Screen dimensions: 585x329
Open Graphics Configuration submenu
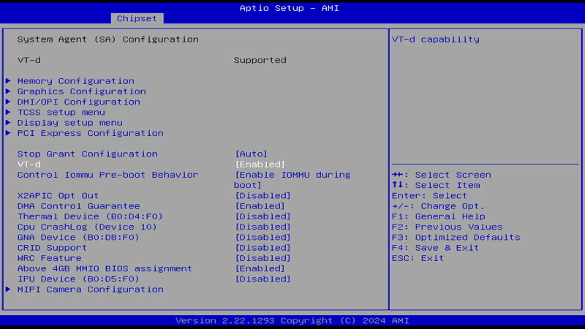pyautogui.click(x=82, y=91)
